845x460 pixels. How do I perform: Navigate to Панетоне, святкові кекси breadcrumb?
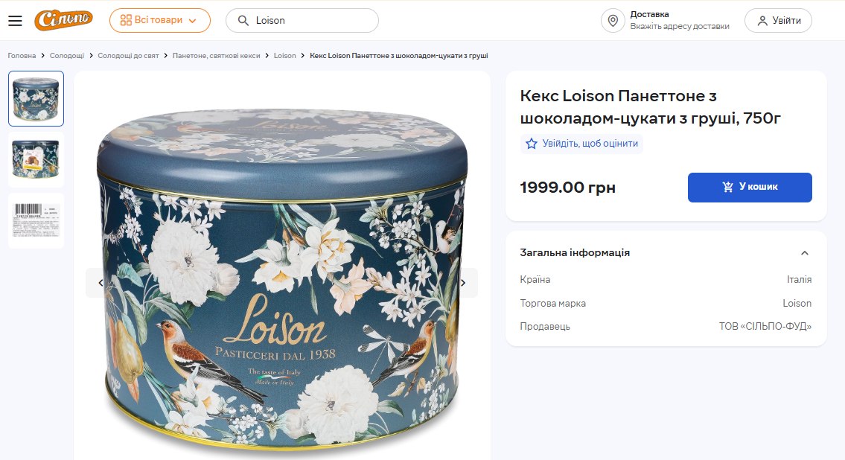216,56
